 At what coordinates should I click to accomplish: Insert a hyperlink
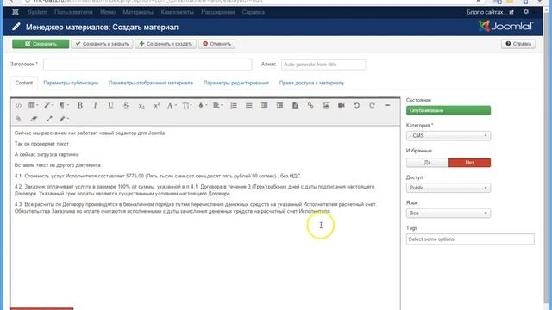pos(310,105)
